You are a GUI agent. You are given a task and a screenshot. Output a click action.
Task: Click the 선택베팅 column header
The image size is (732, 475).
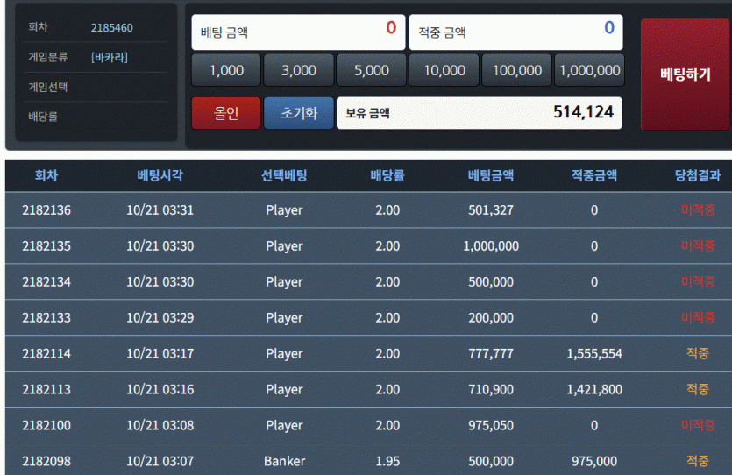click(284, 175)
